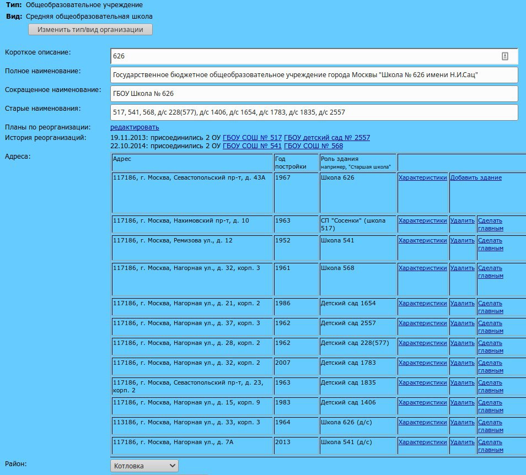Focus the 'Короткое описание' field containing 626
Viewport: 526px width, 475px height.
click(314, 56)
